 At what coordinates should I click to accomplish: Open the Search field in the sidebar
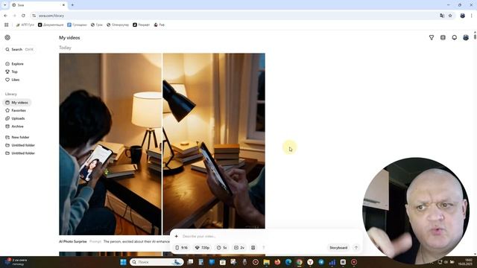(x=19, y=49)
